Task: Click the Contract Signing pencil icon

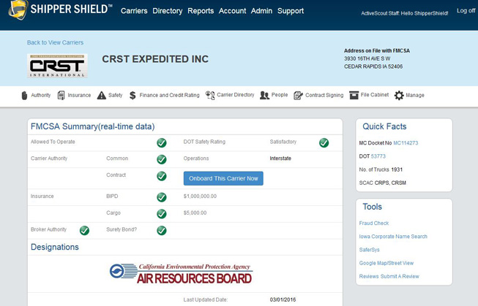Action: (x=298, y=96)
